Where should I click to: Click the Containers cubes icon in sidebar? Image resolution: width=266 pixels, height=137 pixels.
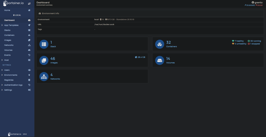point(29,35)
